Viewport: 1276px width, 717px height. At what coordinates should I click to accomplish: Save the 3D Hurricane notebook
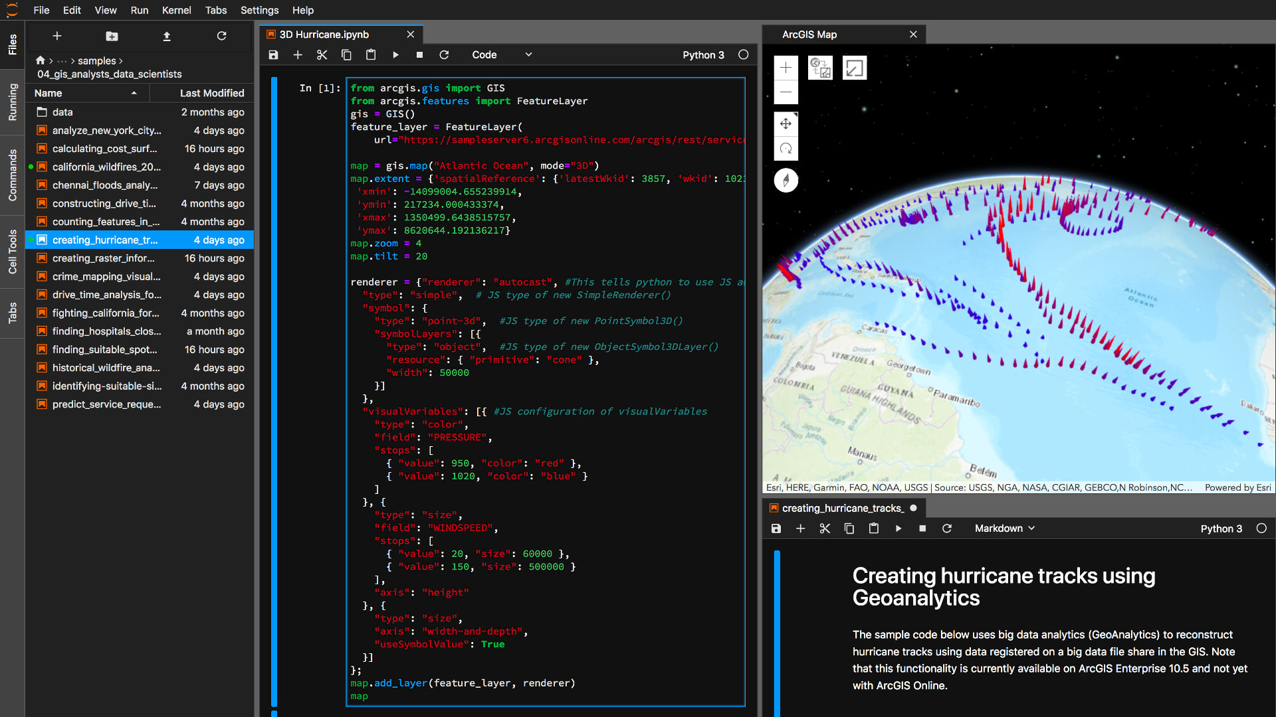(x=272, y=54)
